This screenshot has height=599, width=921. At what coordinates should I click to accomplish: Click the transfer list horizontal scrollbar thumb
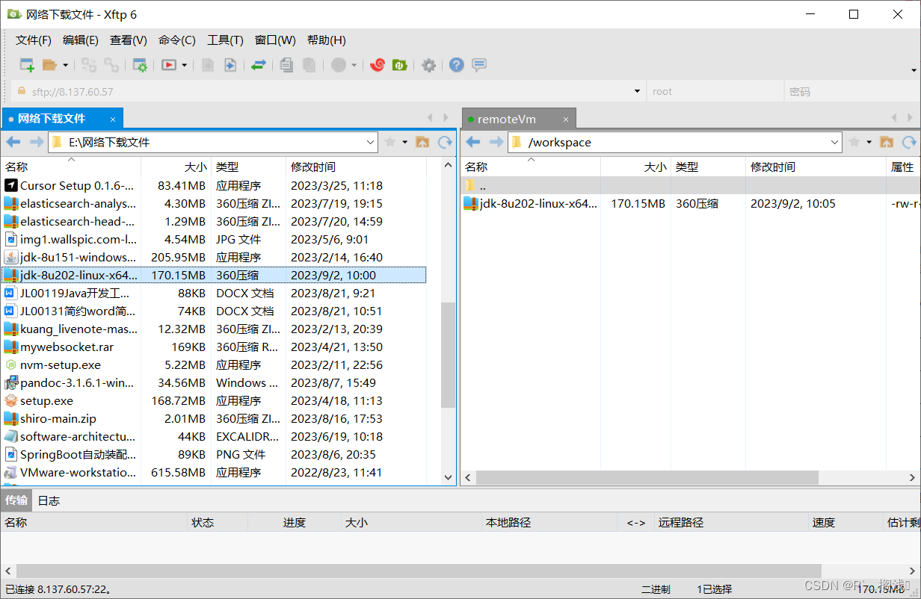click(x=419, y=571)
